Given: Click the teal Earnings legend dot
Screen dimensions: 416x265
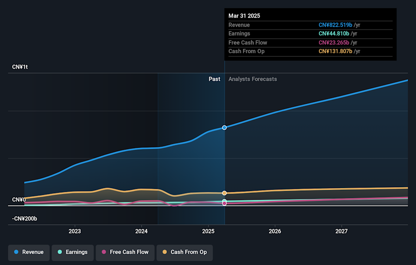Looking at the screenshot, I should (60, 252).
